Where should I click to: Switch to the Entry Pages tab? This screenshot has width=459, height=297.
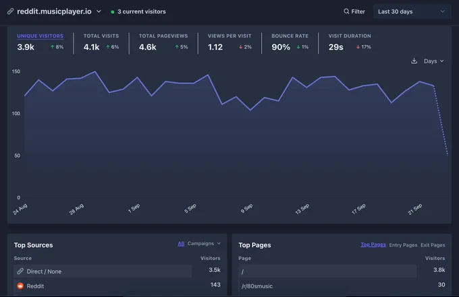403,245
